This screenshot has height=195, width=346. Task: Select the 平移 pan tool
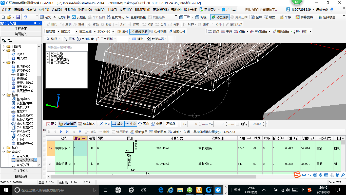(x=285, y=17)
